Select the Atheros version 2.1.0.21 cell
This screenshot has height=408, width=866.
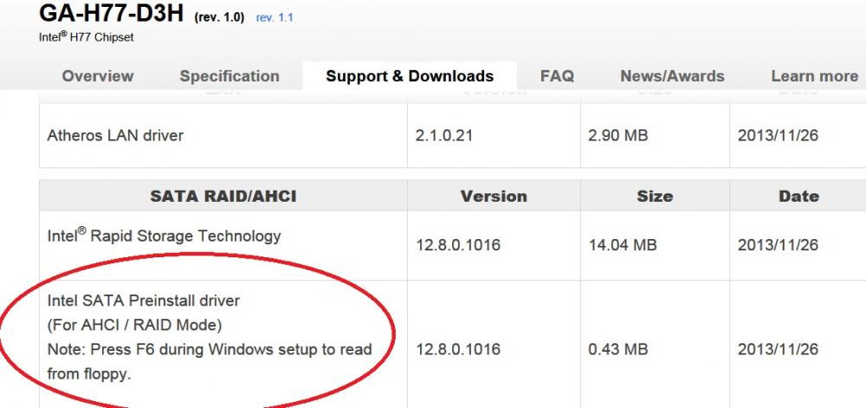[444, 135]
